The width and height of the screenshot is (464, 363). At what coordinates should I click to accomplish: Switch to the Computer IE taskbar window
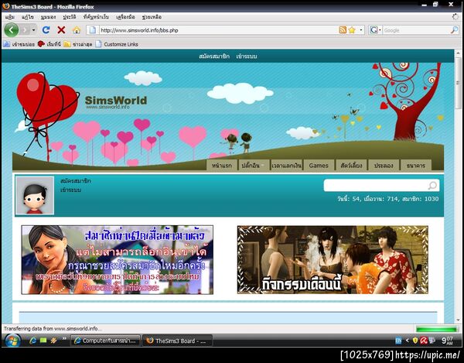coord(105,341)
